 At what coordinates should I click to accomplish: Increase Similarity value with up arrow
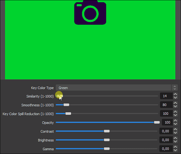coord(175,94)
